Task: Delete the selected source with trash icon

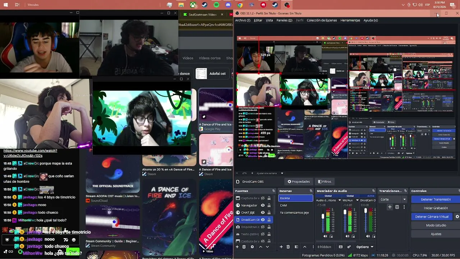Action: (x=244, y=247)
